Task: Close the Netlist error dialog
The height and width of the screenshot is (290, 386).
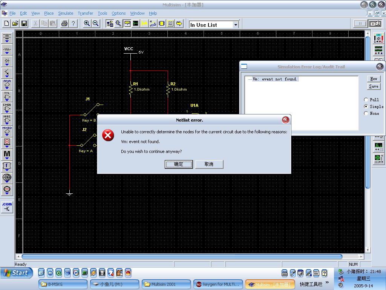Action: pos(286,120)
